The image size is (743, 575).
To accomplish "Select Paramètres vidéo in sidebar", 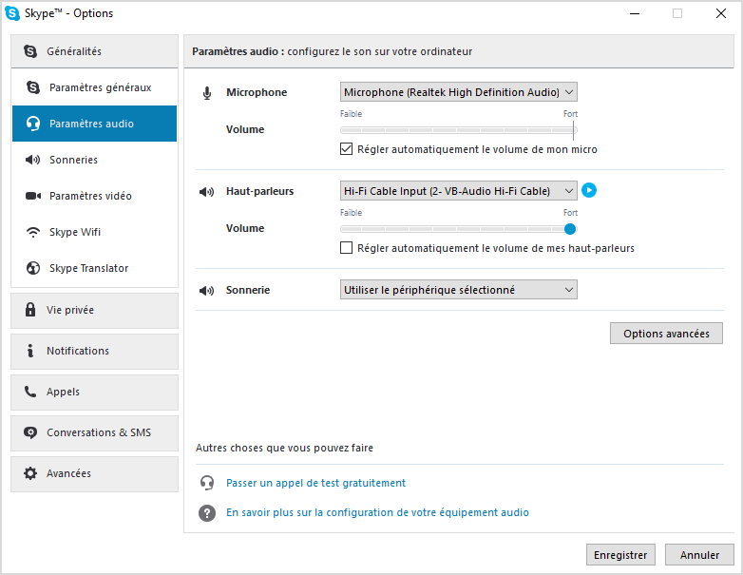I will coord(95,196).
